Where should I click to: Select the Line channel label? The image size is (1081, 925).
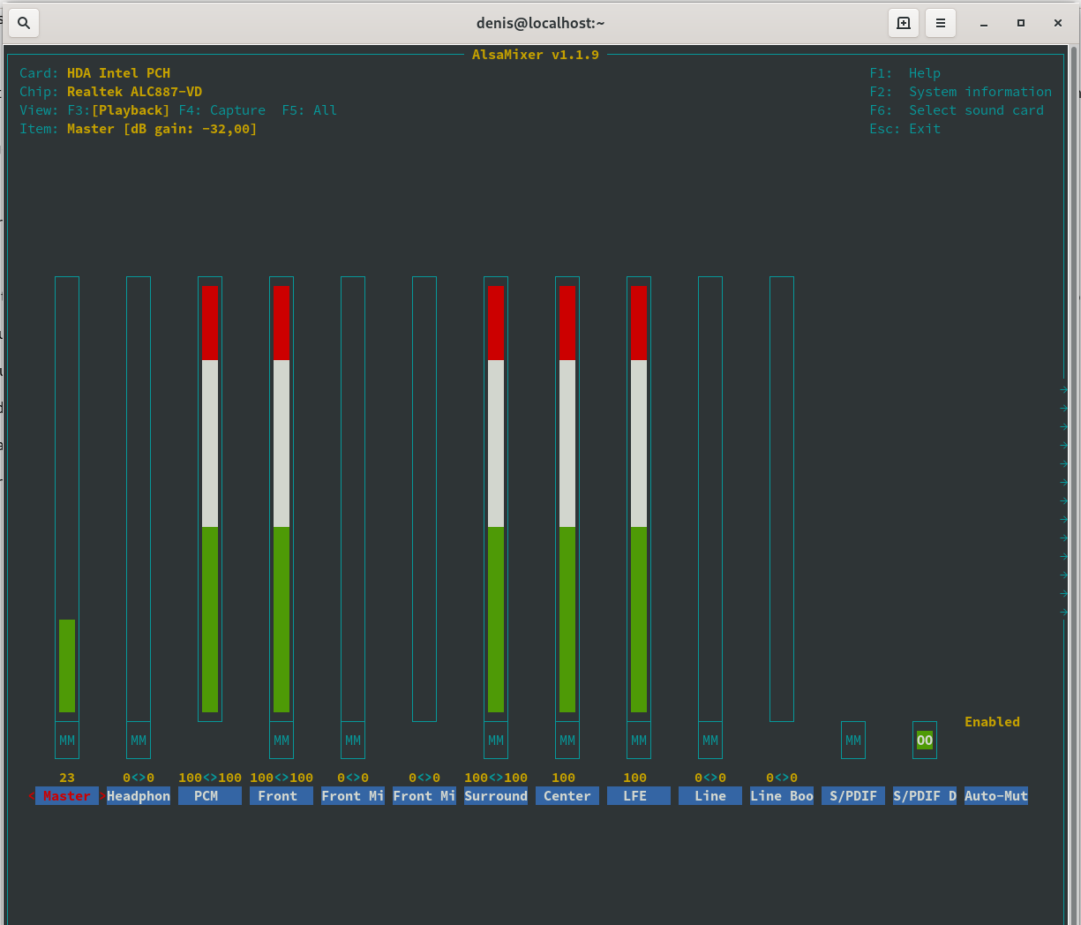tap(710, 796)
